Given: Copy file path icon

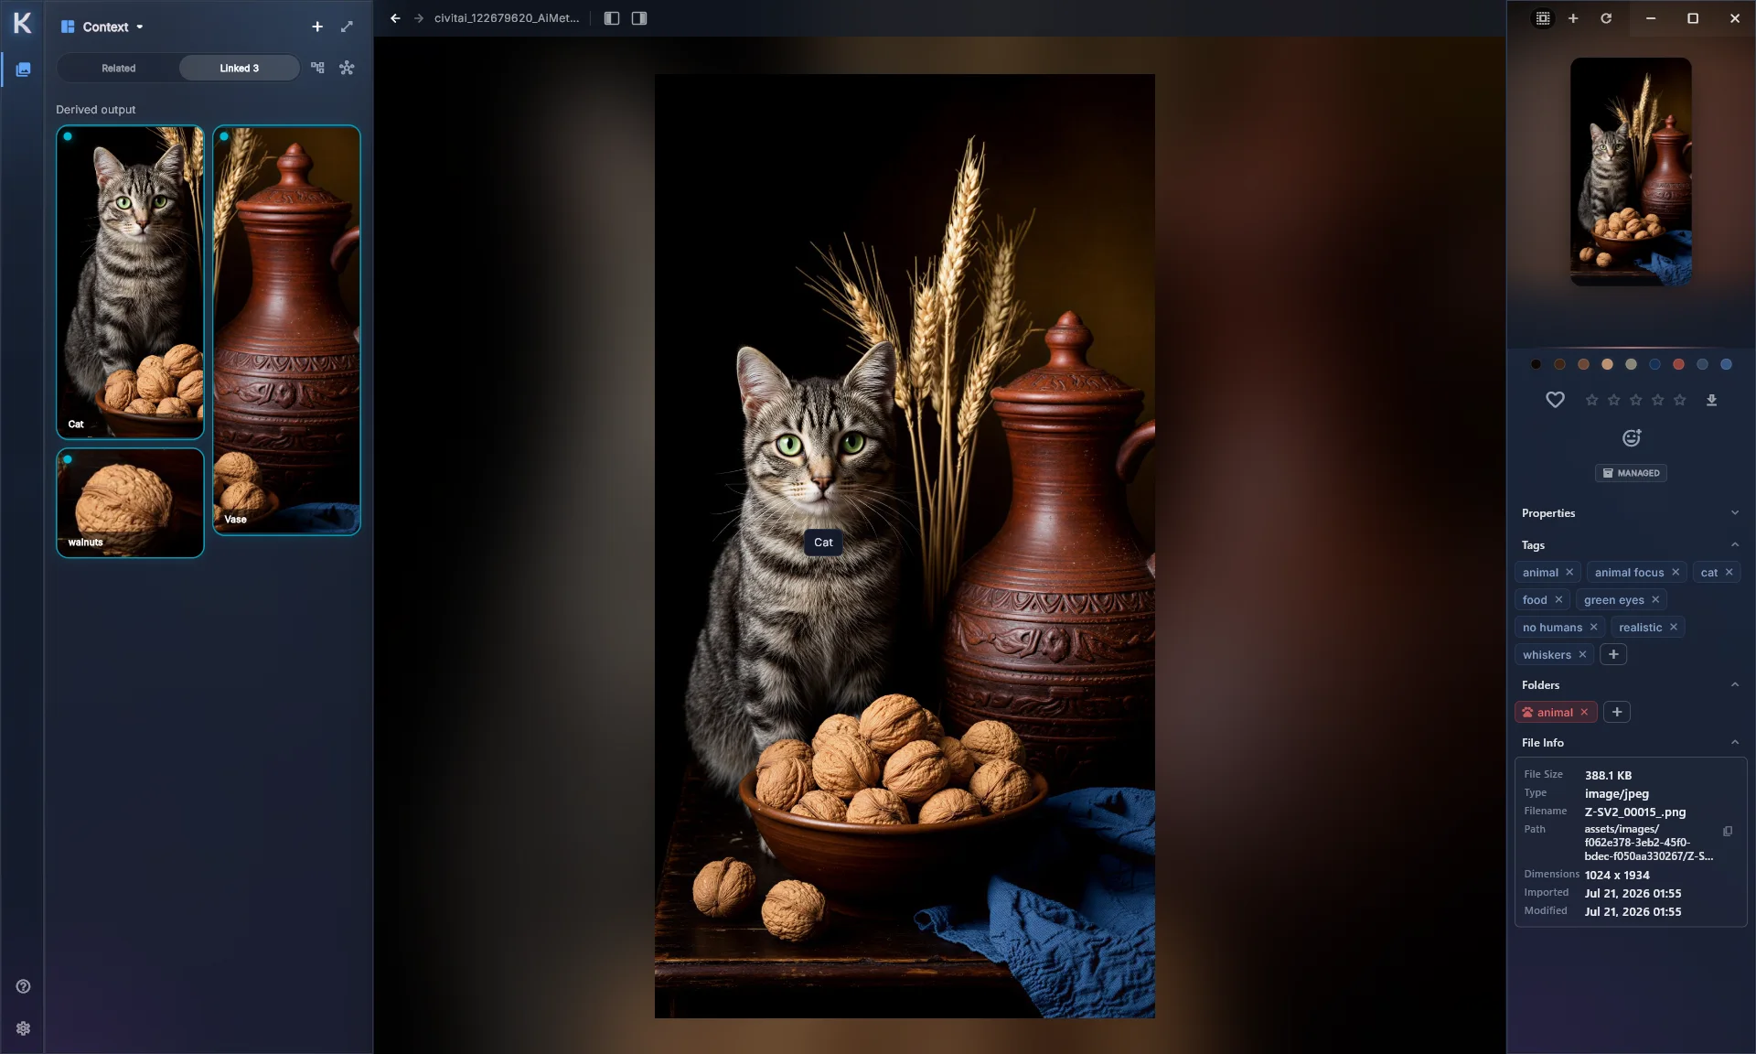Looking at the screenshot, I should tap(1728, 831).
